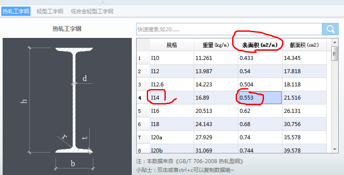This screenshot has width=344, height=175.
Task: Select the I12.6 specification cell
Action: [x=172, y=85]
